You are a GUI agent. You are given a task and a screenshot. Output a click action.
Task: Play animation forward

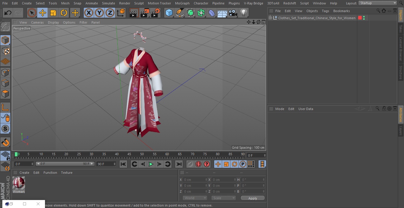click(x=151, y=164)
